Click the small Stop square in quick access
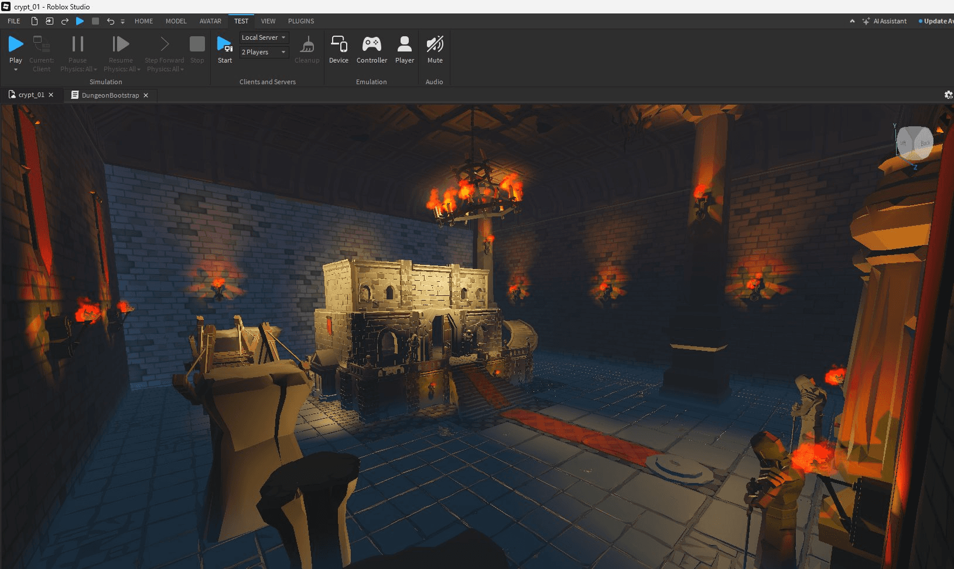954x569 pixels. tap(95, 21)
